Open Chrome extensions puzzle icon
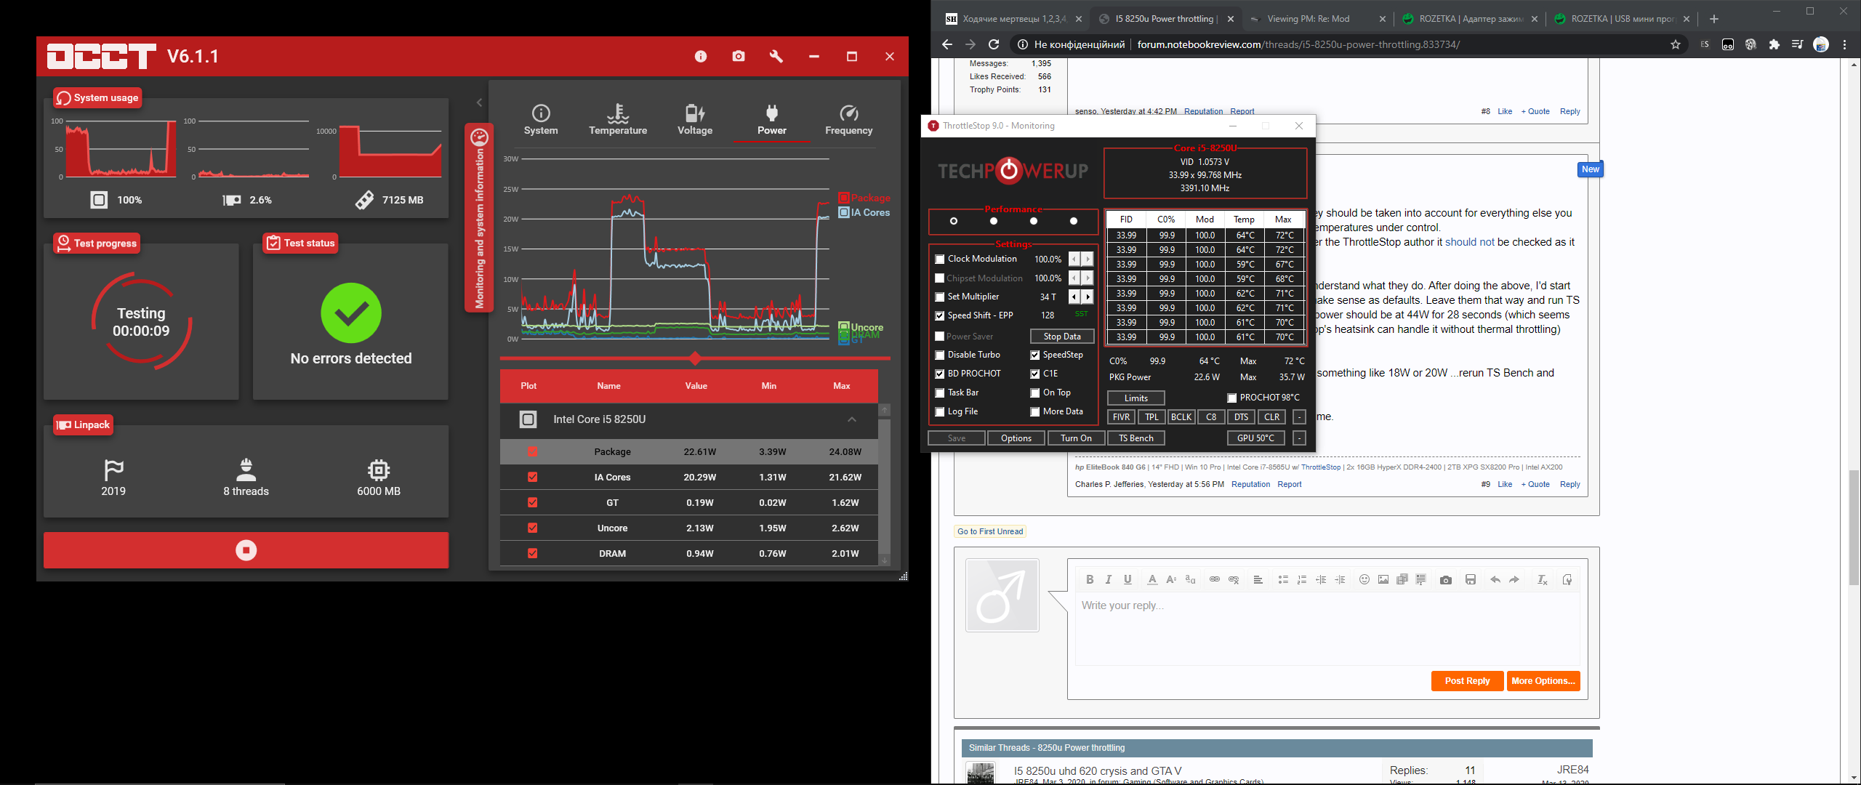The height and width of the screenshot is (785, 1861). point(1774,44)
